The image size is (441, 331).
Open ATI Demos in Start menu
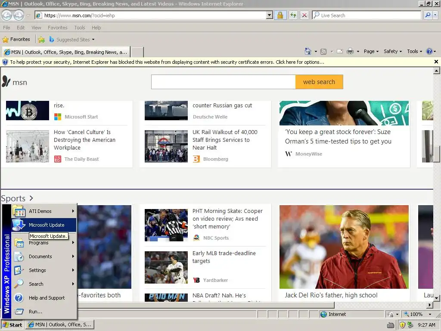pyautogui.click(x=44, y=211)
